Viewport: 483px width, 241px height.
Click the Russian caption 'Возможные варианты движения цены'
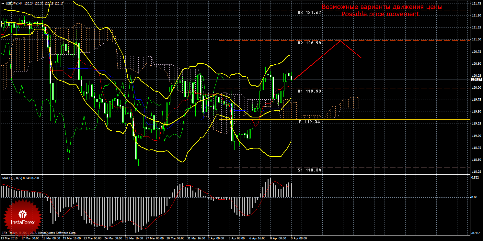point(382,7)
